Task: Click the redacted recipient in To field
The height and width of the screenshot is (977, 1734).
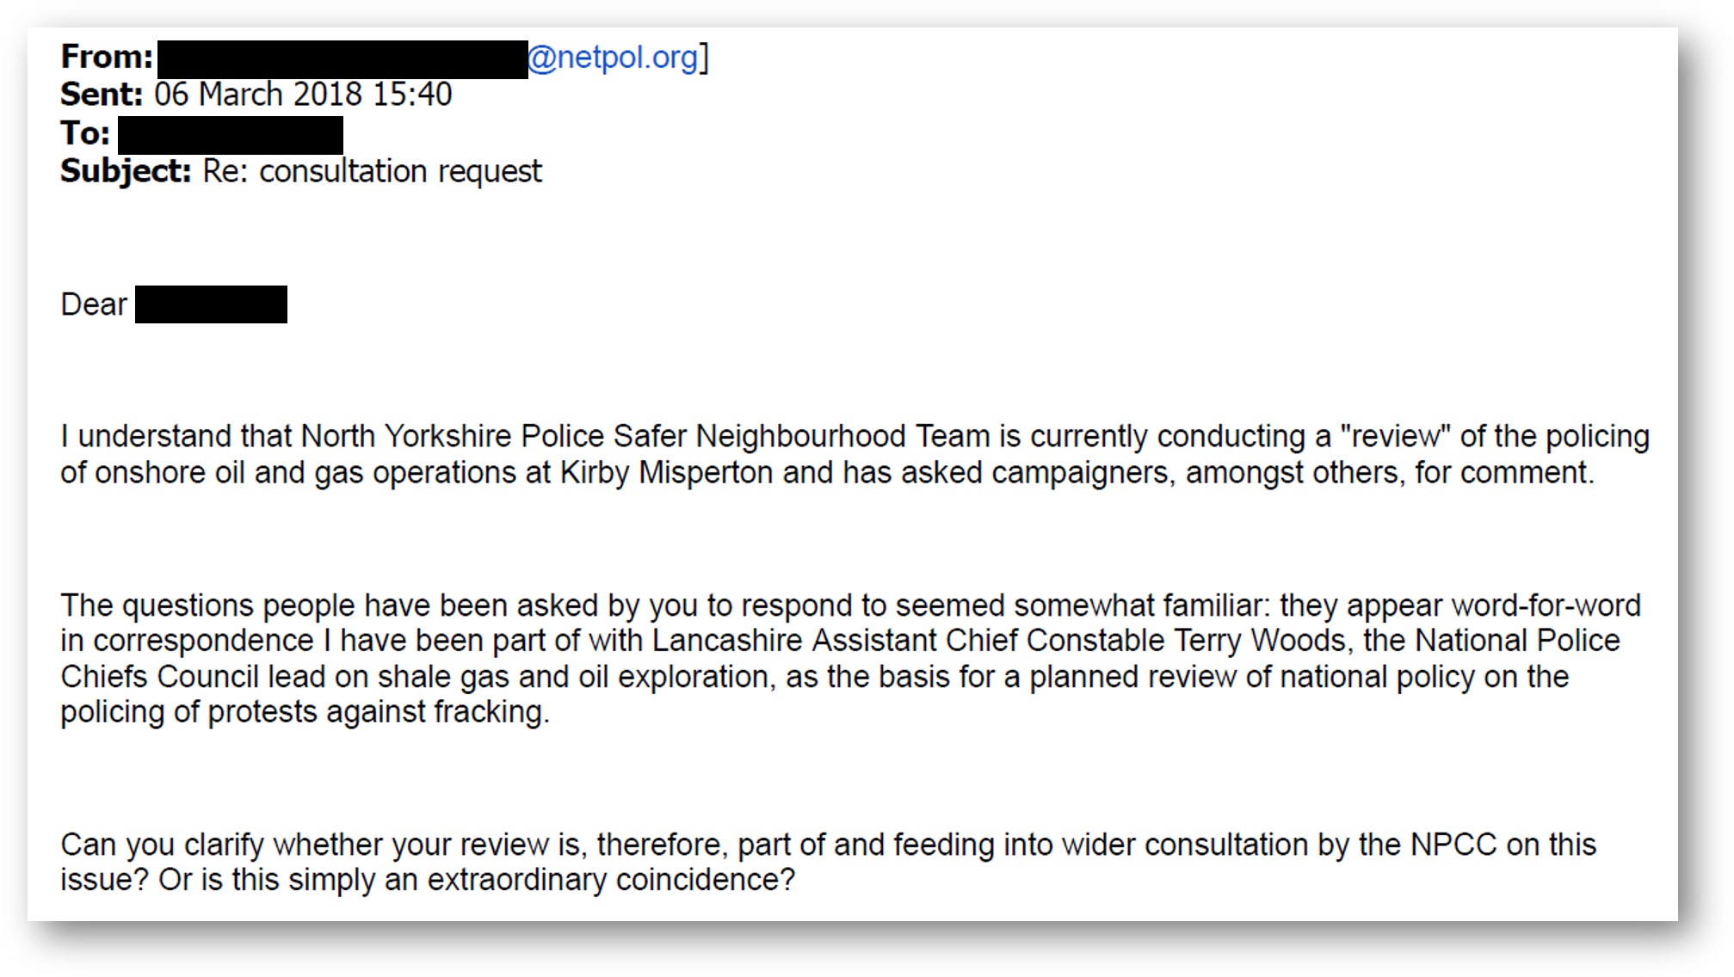Action: (x=231, y=136)
